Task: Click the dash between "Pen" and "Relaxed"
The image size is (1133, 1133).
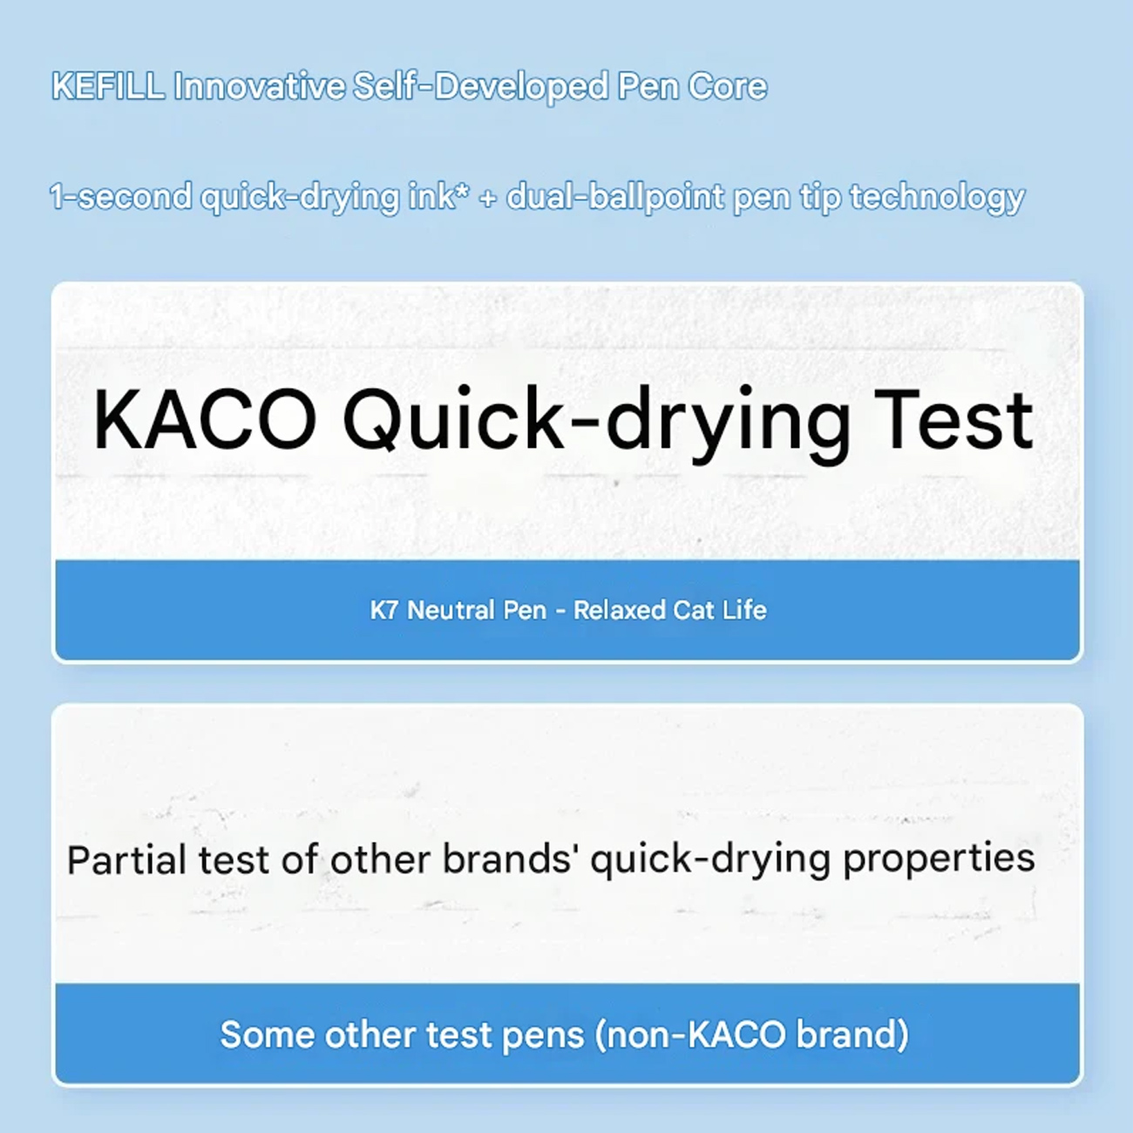Action: (x=560, y=611)
